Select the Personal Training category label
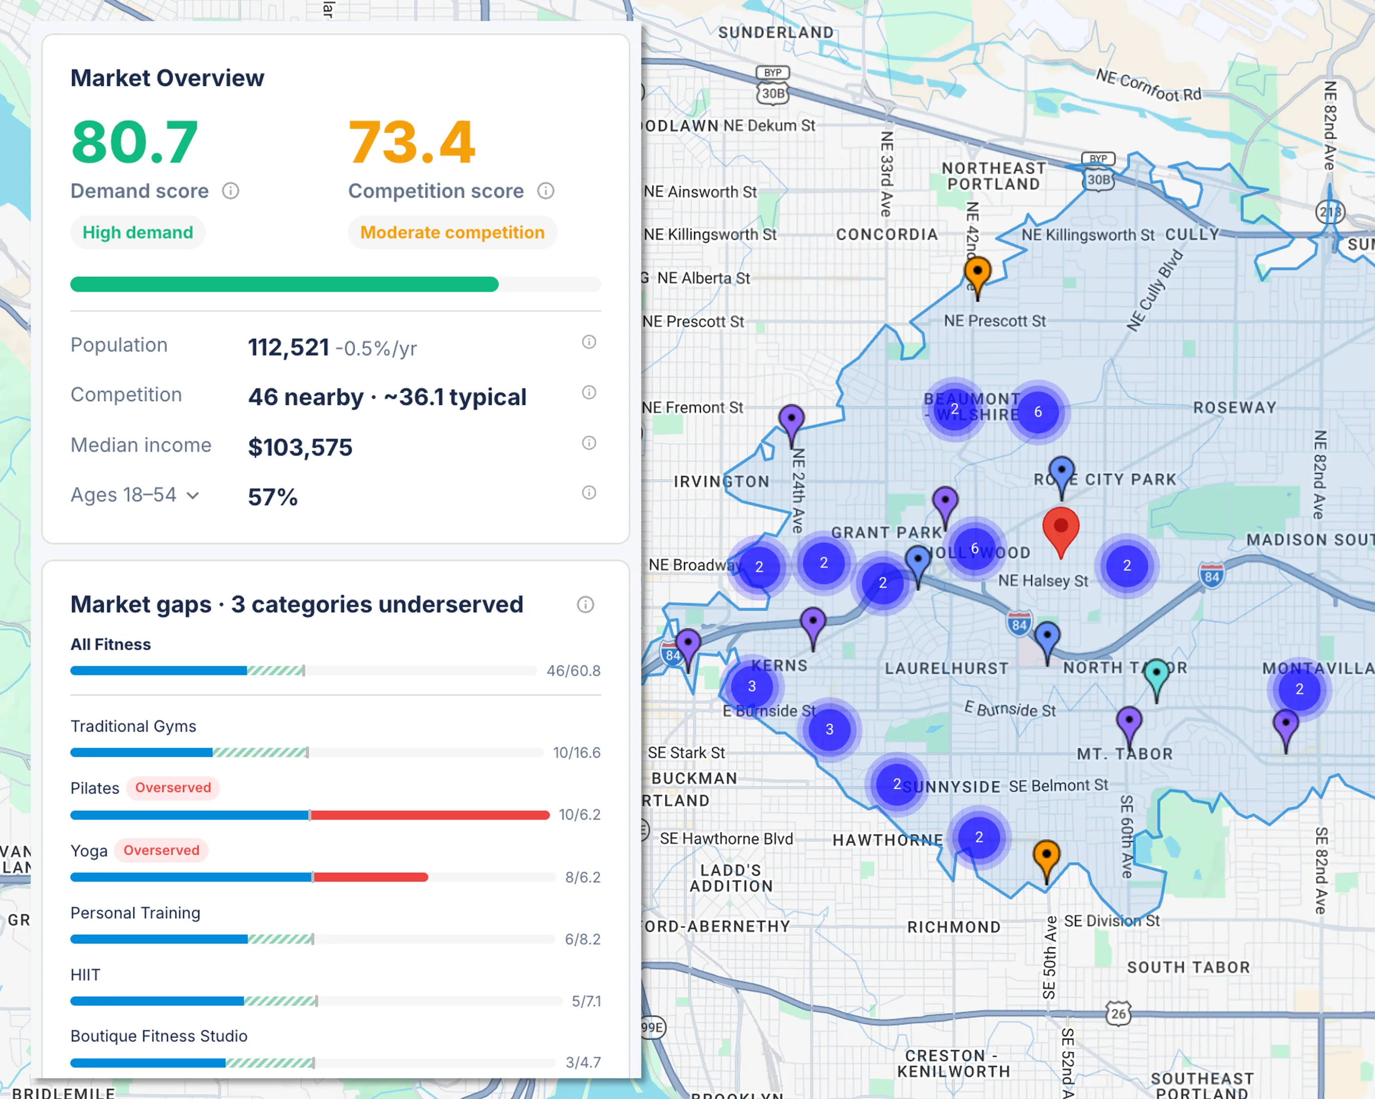This screenshot has width=1375, height=1099. point(135,913)
